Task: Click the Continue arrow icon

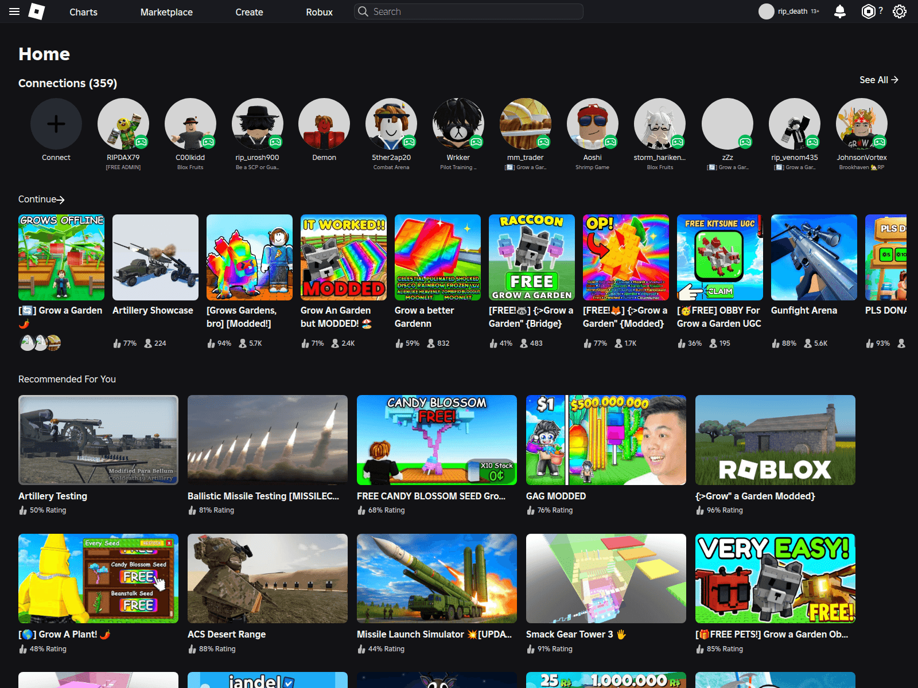Action: [x=61, y=200]
